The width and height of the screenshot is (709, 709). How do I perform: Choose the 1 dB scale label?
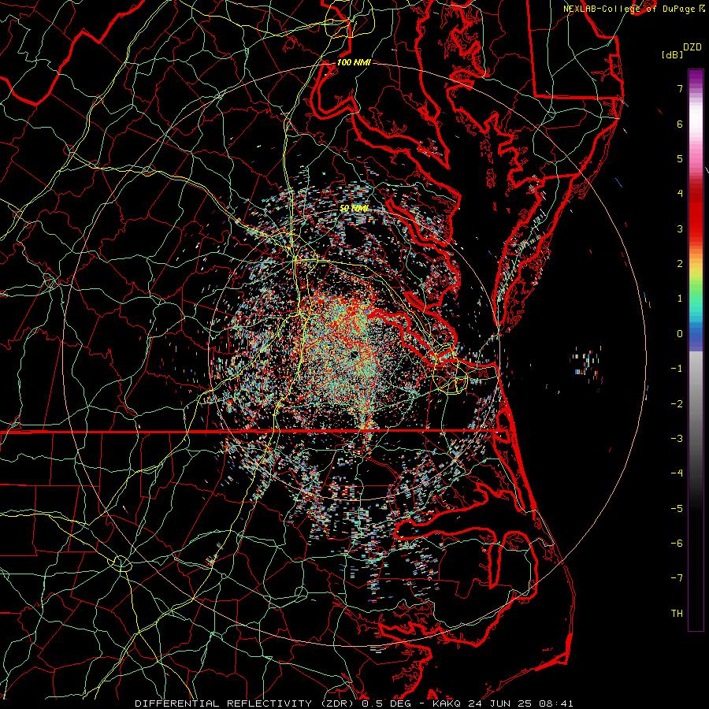point(680,299)
